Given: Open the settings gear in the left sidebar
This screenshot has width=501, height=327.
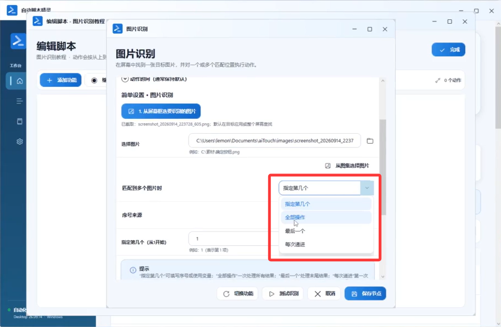Looking at the screenshot, I should pos(19,141).
